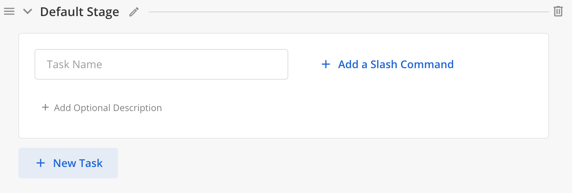The image size is (572, 193).
Task: Collapse the Default Stage section
Action: [x=27, y=11]
